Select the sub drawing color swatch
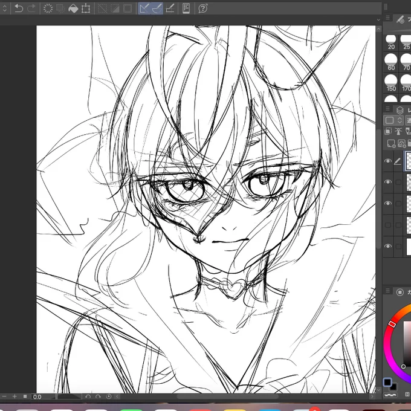Image resolution: width=411 pixels, height=411 pixels. [x=393, y=387]
